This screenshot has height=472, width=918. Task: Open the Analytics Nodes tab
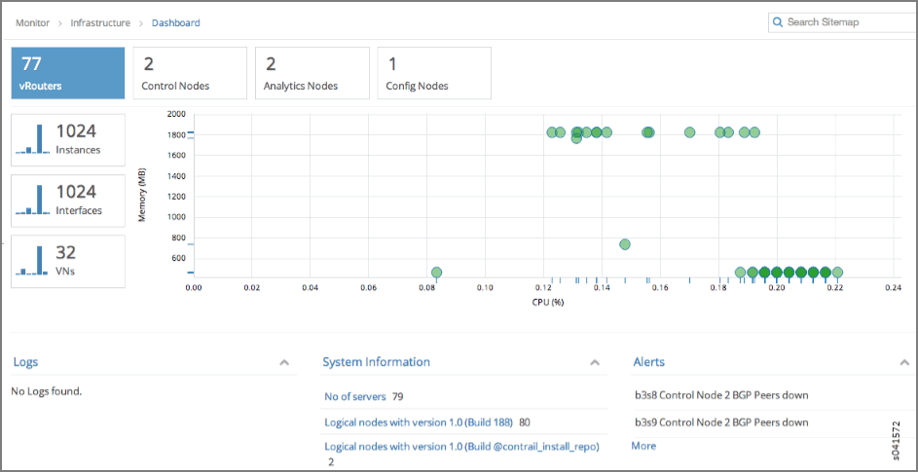tap(312, 73)
